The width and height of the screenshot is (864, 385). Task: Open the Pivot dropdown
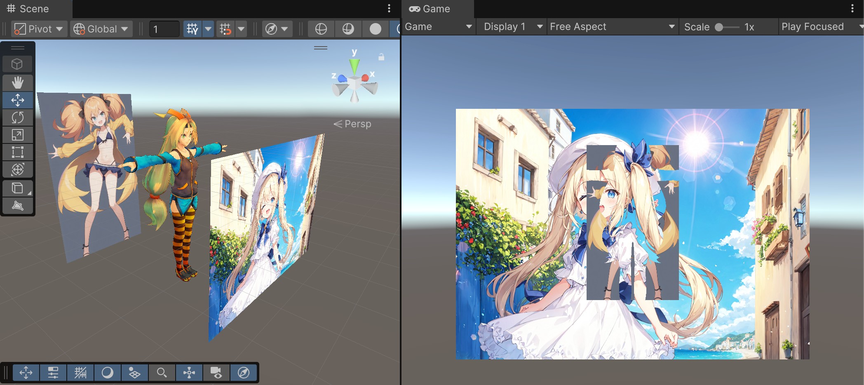[x=38, y=28]
